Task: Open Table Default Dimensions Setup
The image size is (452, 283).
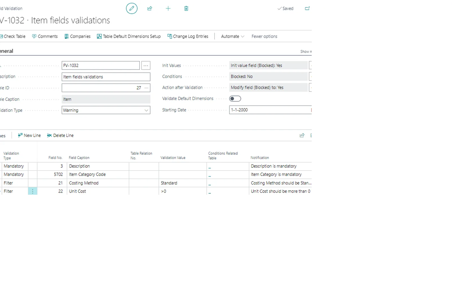Action: pyautogui.click(x=129, y=36)
